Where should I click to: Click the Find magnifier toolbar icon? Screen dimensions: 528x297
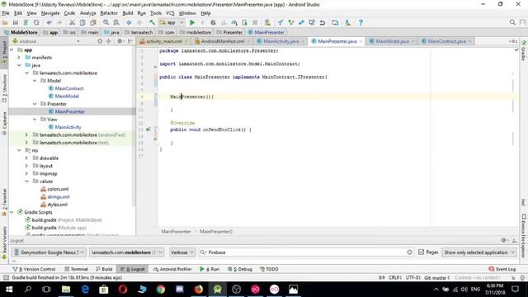click(106, 22)
